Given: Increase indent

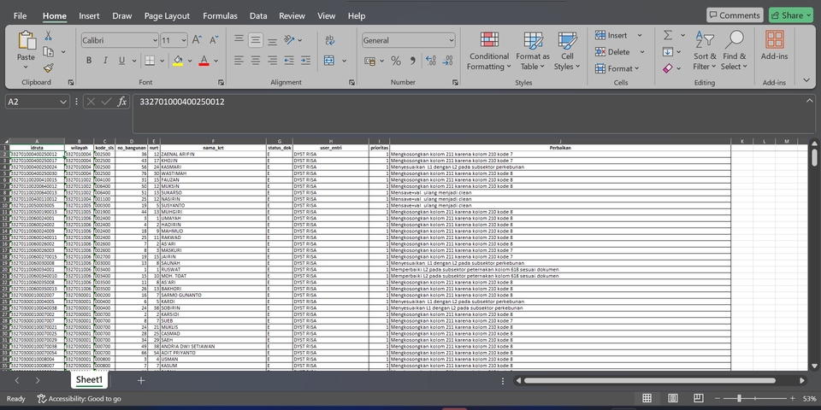Looking at the screenshot, I should pos(306,61).
